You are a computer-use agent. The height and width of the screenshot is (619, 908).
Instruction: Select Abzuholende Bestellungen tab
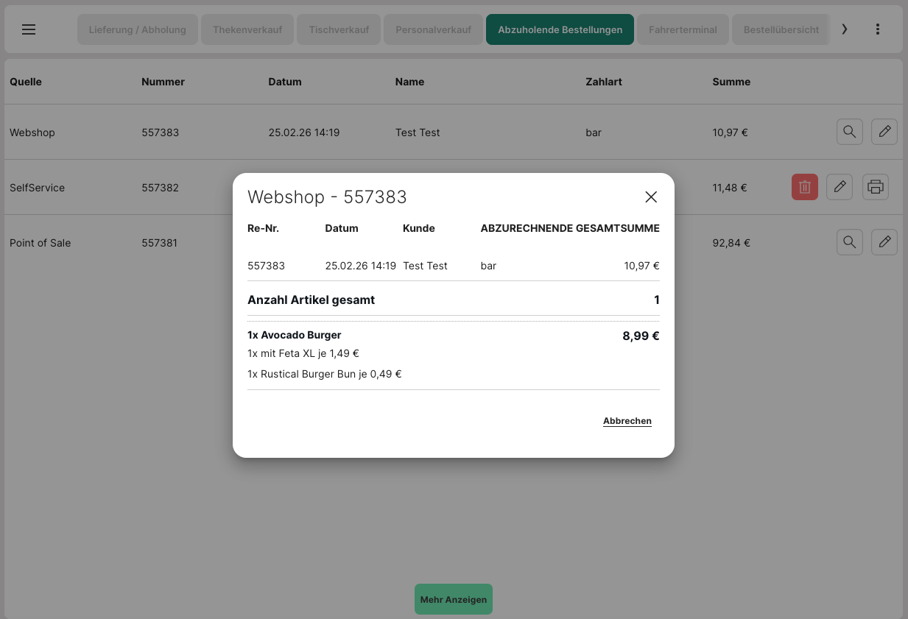pyautogui.click(x=560, y=30)
